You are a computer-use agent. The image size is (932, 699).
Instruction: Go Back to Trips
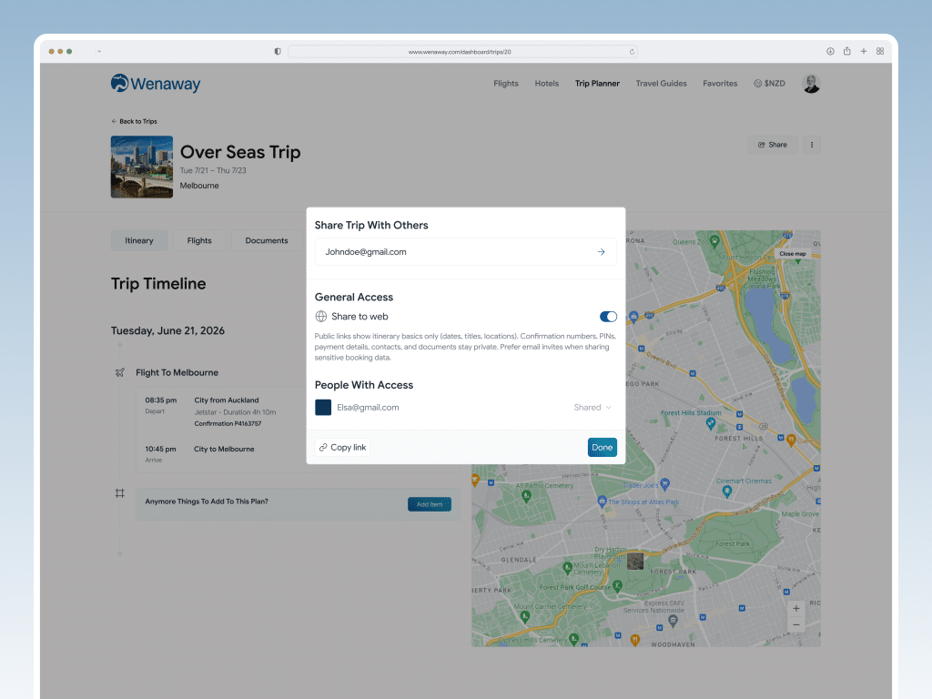point(135,121)
